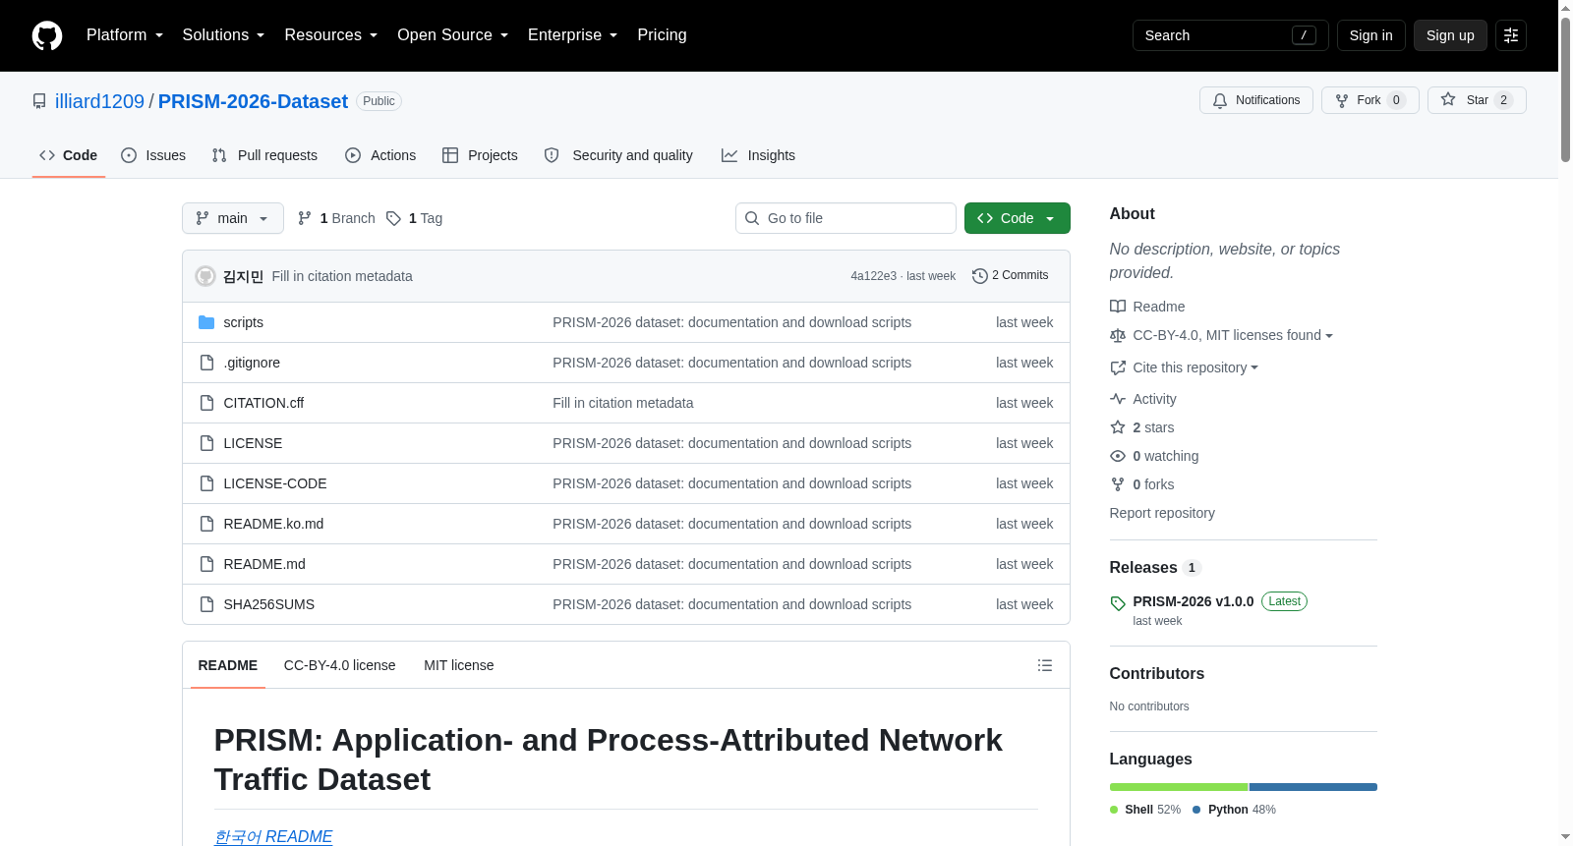Open the Releases heading link
1573x846 pixels.
click(1143, 567)
